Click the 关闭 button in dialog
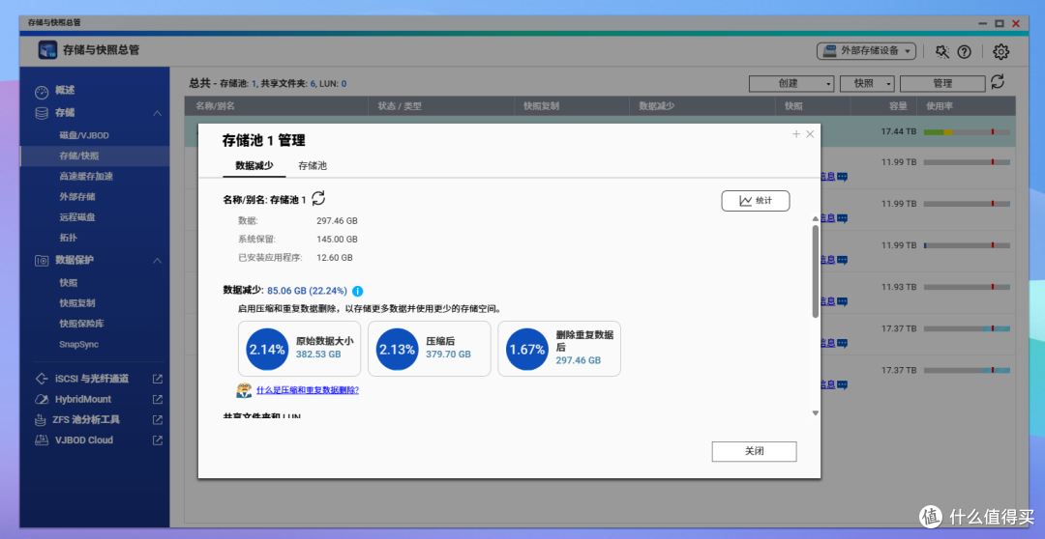1045x539 pixels. click(x=754, y=451)
